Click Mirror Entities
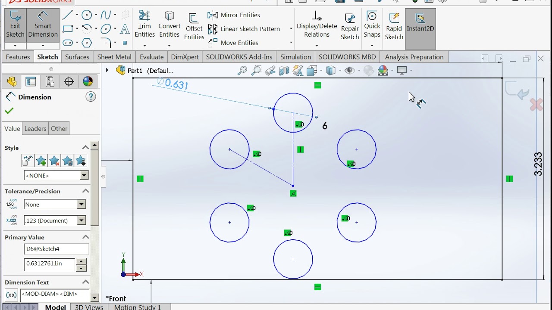Image resolution: width=552 pixels, height=310 pixels. 234,15
